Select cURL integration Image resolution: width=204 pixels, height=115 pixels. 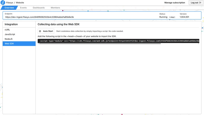pos(7,30)
